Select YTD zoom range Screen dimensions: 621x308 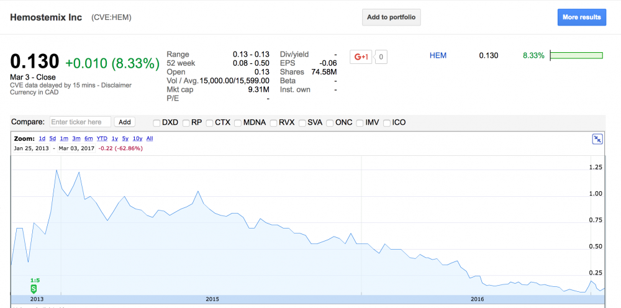(102, 138)
